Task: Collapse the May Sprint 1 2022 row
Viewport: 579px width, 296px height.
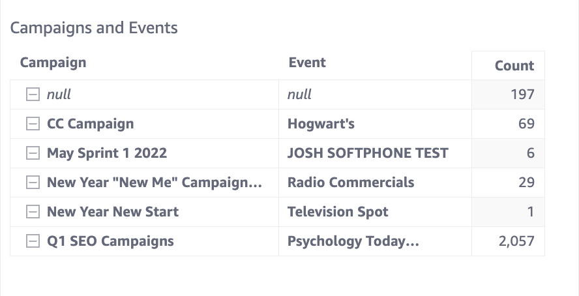Action: (32, 153)
